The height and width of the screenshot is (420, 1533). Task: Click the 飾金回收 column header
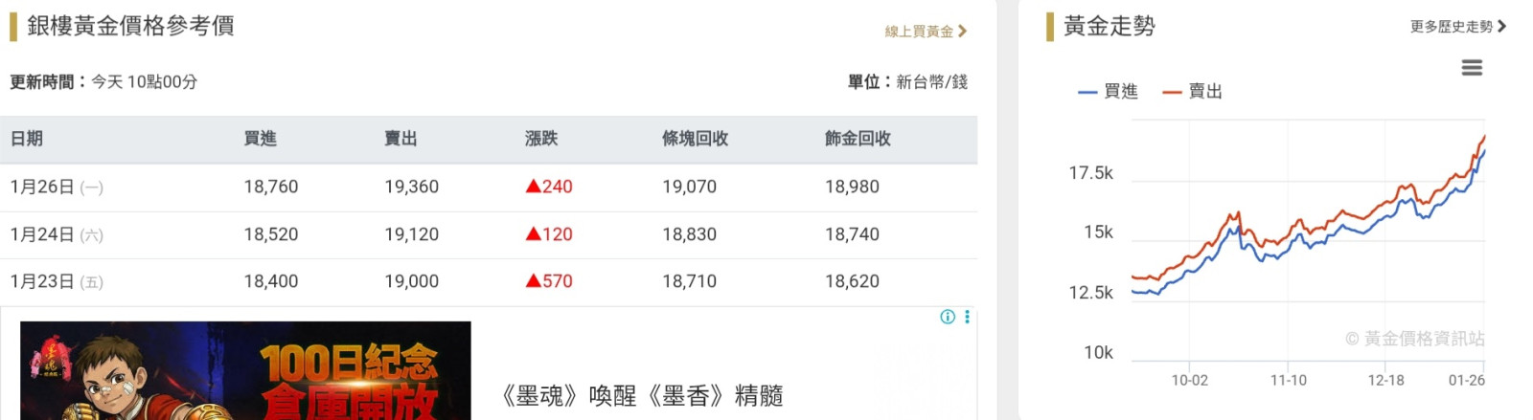[858, 139]
